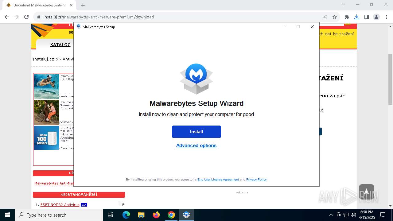Click the Chrome page vertical scrollbar
The height and width of the screenshot is (221, 393).
[391, 79]
